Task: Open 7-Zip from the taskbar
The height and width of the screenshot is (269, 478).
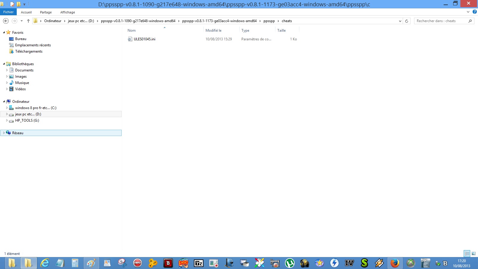Action: pos(199,263)
